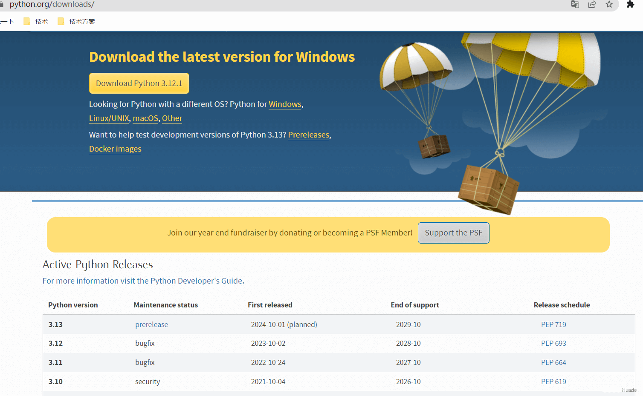Open the 技术 bookmark folder

point(36,21)
